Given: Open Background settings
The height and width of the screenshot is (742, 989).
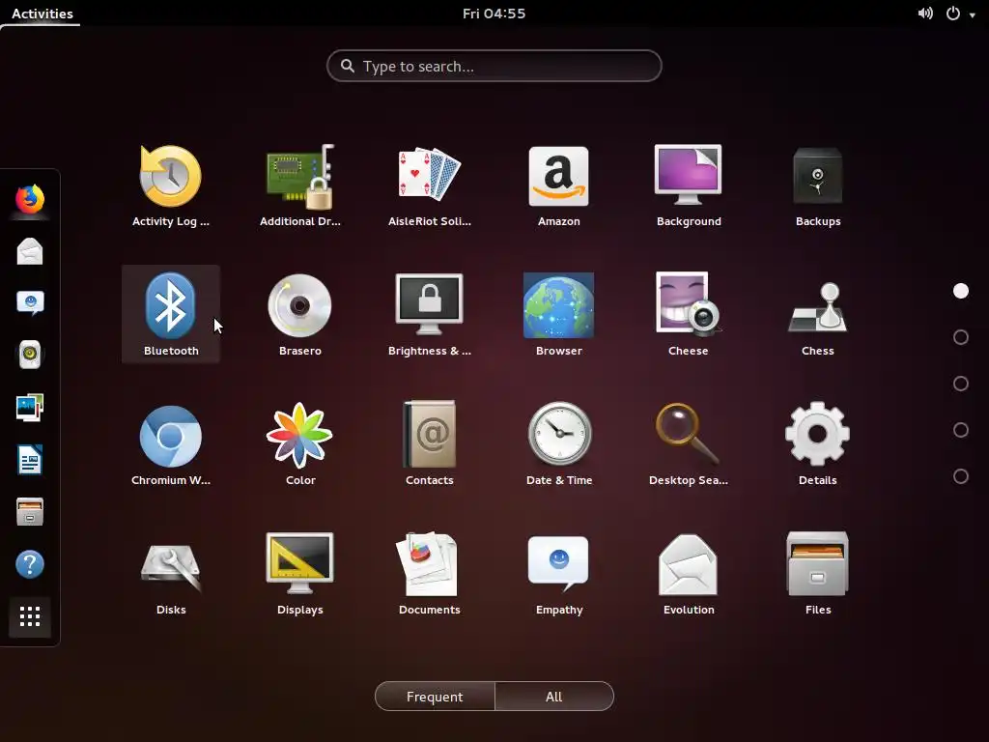Looking at the screenshot, I should tap(689, 185).
